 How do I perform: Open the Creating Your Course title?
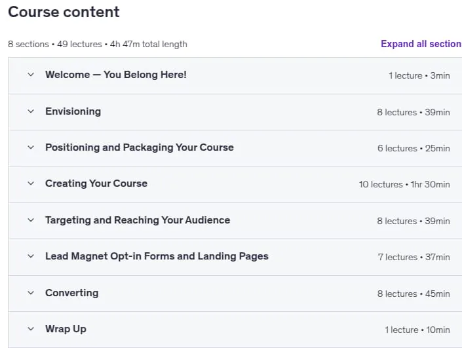[96, 184]
